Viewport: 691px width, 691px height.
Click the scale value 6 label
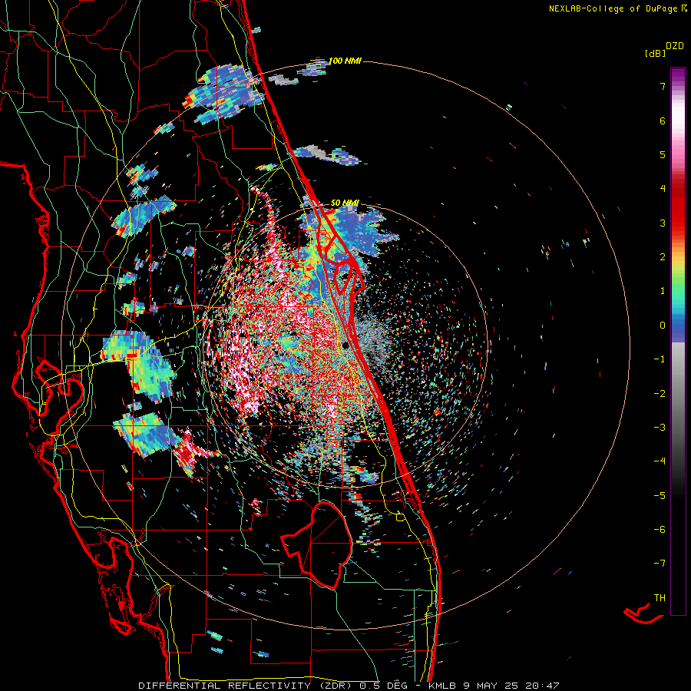click(x=663, y=121)
